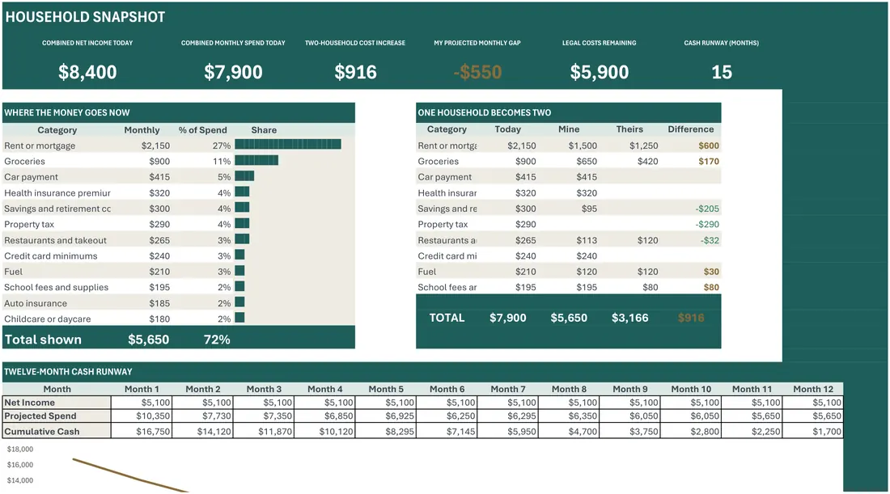Select the Restaurants and takeout label
The width and height of the screenshot is (890, 494).
click(x=55, y=240)
